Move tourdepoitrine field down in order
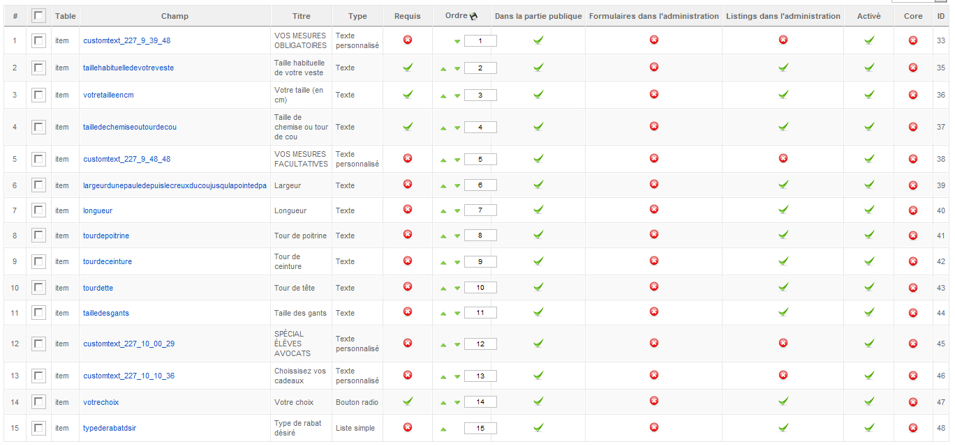The image size is (955, 446). [x=457, y=236]
